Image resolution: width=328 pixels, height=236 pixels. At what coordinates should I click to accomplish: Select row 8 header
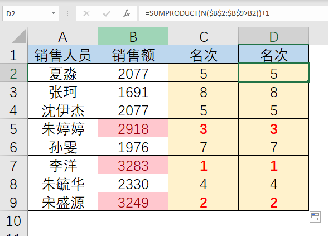13,183
